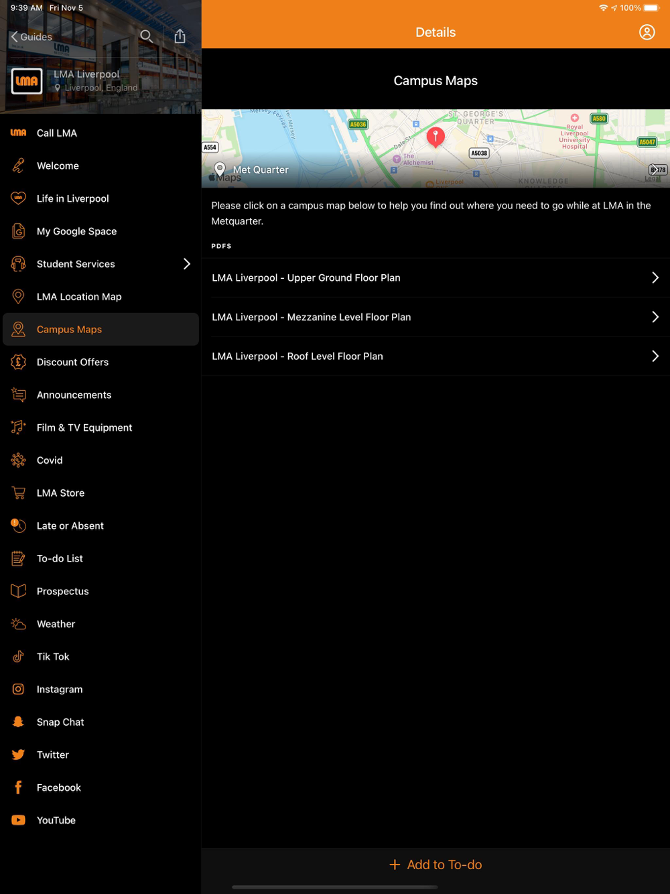This screenshot has width=670, height=894.
Task: Click the Prospectus book icon
Action: tap(18, 591)
